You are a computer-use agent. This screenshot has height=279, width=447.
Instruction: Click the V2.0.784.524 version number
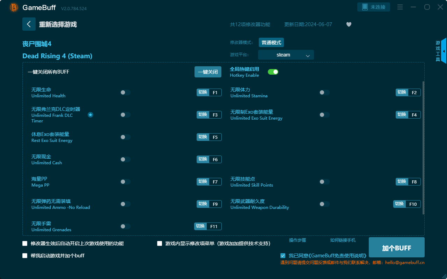pos(74,8)
